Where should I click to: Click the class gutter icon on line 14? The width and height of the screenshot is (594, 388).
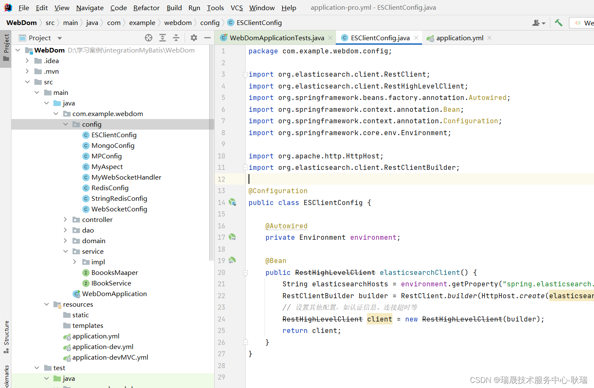(x=232, y=202)
